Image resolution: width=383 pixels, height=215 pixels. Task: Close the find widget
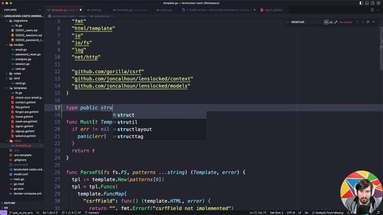pyautogui.click(x=373, y=22)
